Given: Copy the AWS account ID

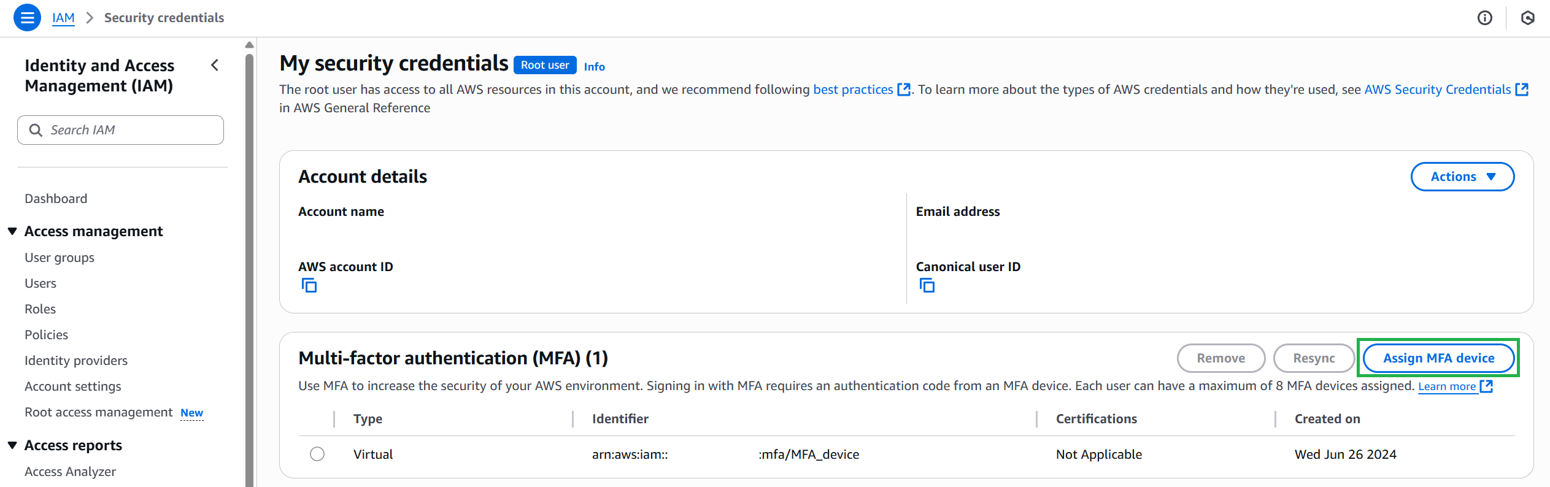Looking at the screenshot, I should click(x=309, y=285).
